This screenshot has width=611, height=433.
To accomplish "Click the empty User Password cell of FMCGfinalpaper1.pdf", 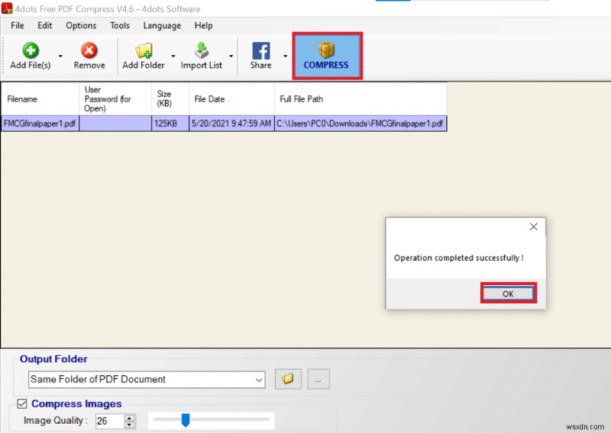I will 115,123.
